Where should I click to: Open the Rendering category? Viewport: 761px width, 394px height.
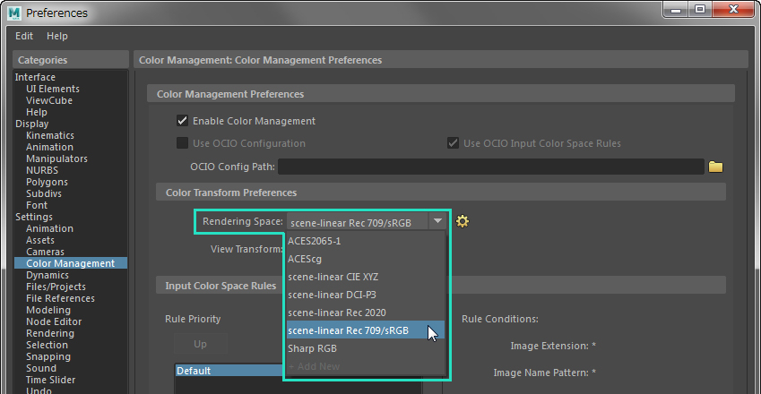coord(50,333)
